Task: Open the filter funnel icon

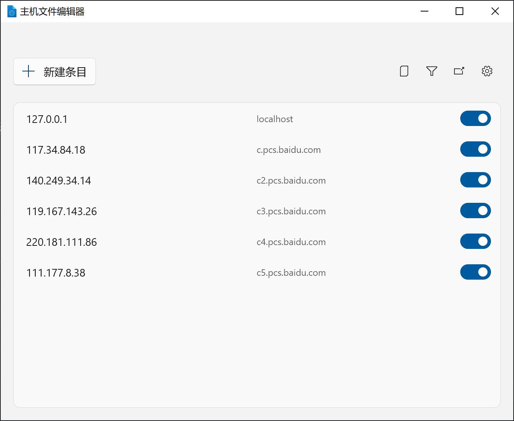Action: pyautogui.click(x=431, y=71)
